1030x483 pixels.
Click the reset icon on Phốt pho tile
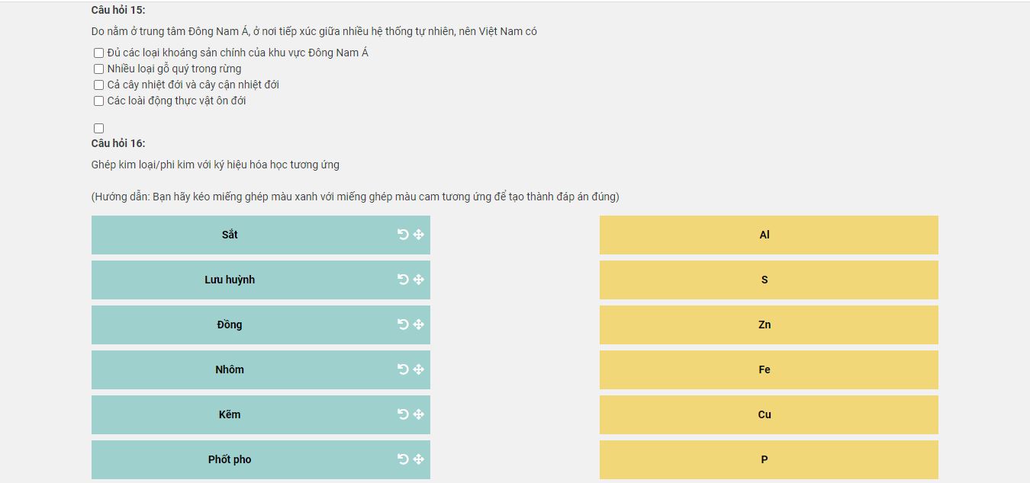click(403, 459)
